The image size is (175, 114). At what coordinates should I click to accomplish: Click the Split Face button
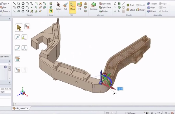point(105,7)
